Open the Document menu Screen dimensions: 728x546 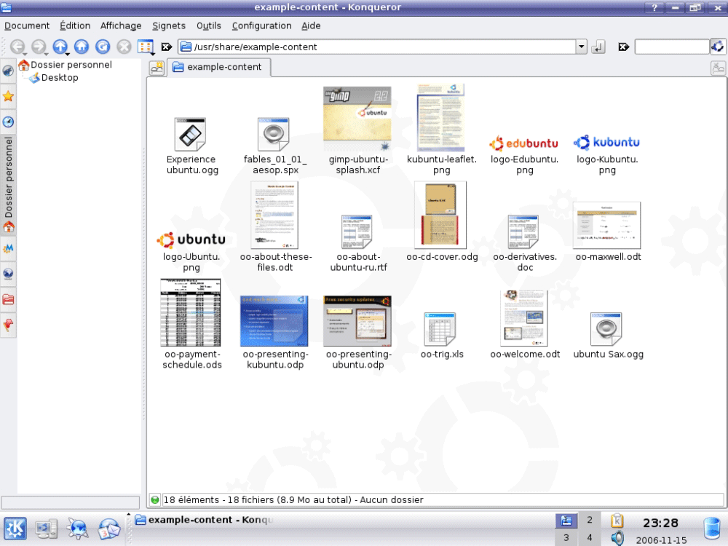tap(27, 26)
